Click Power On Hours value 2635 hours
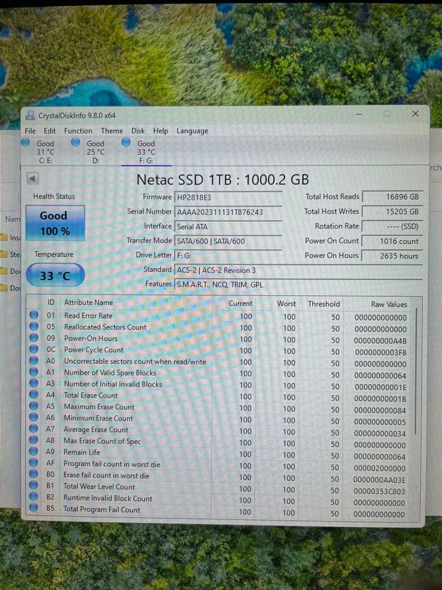Screen dimensions: 442x590 392,256
